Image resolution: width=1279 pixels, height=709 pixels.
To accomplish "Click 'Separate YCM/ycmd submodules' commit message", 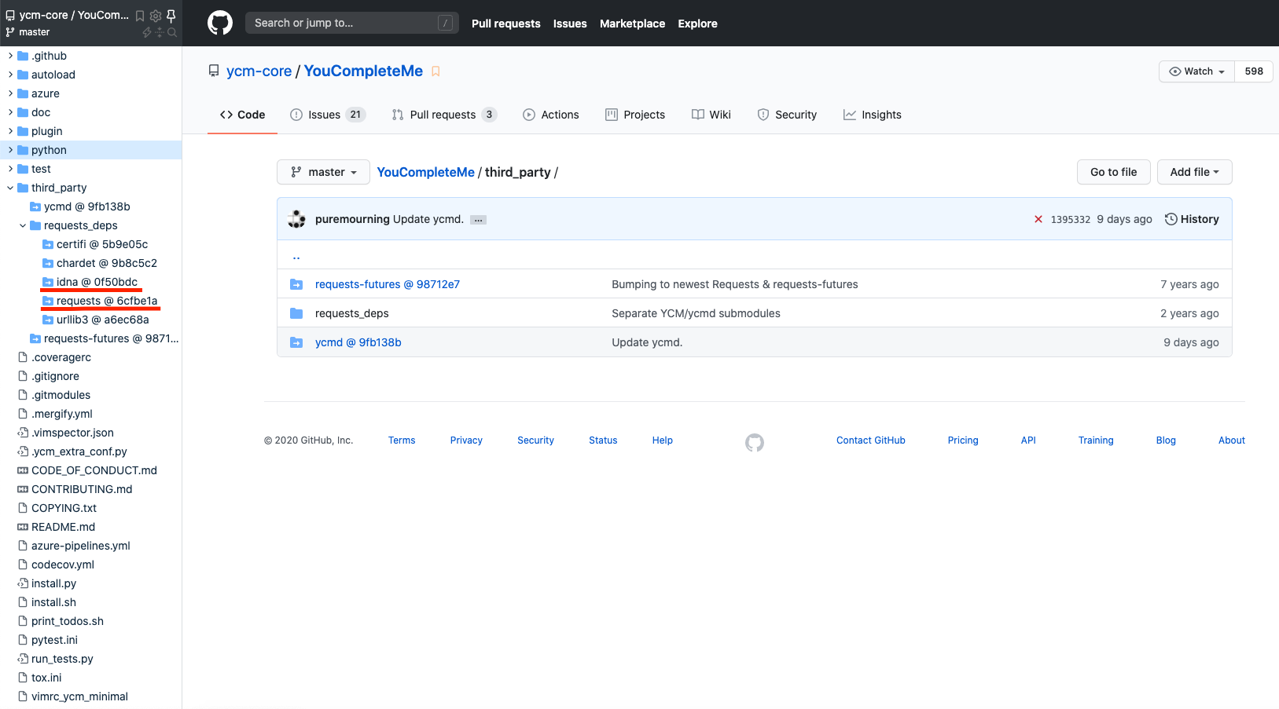I will (696, 313).
